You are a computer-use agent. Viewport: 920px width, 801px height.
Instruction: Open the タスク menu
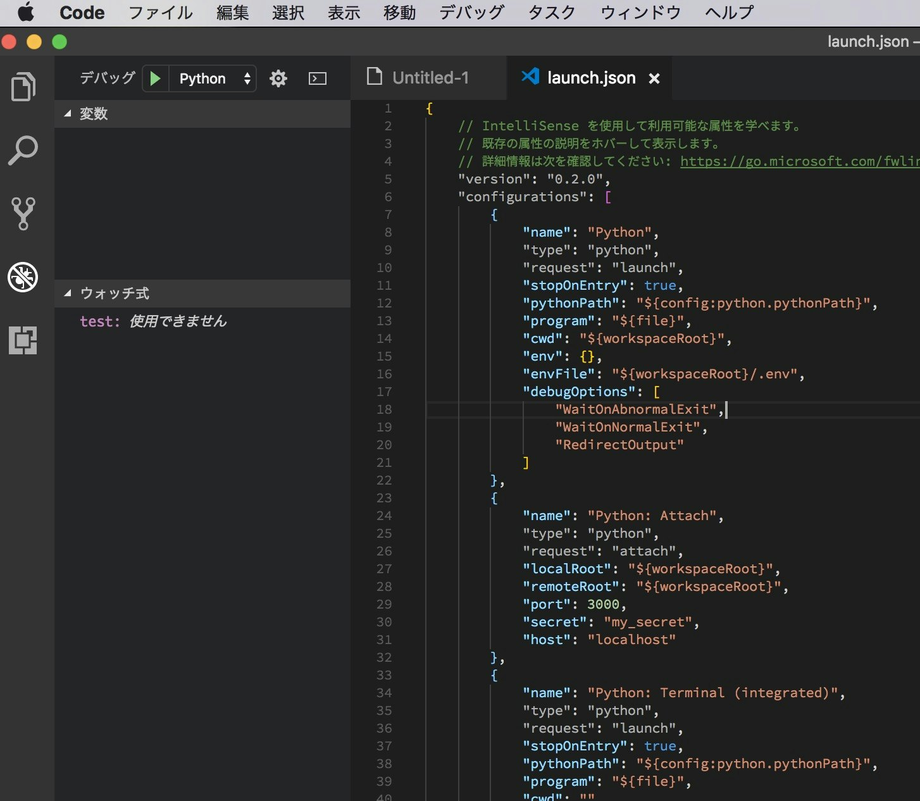tap(552, 12)
